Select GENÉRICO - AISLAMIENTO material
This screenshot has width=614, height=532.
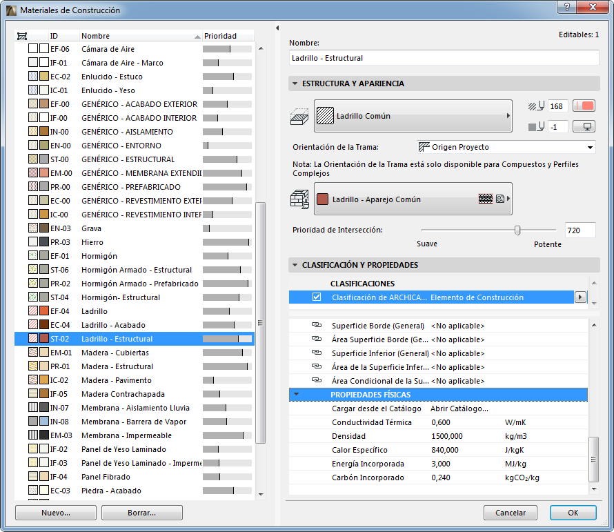135,132
